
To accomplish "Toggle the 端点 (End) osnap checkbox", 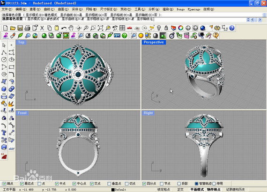I will coord(4,184).
